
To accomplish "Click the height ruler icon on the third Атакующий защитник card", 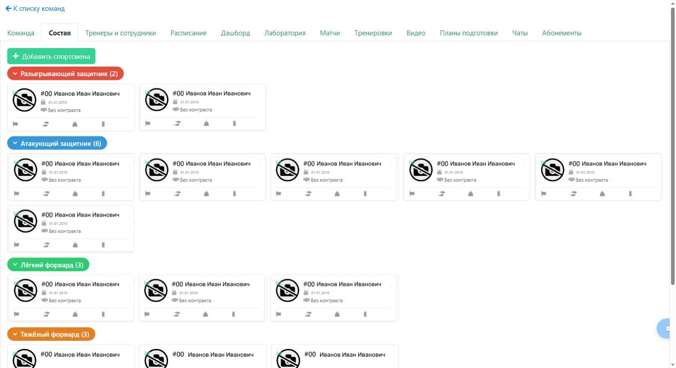I will tap(365, 194).
